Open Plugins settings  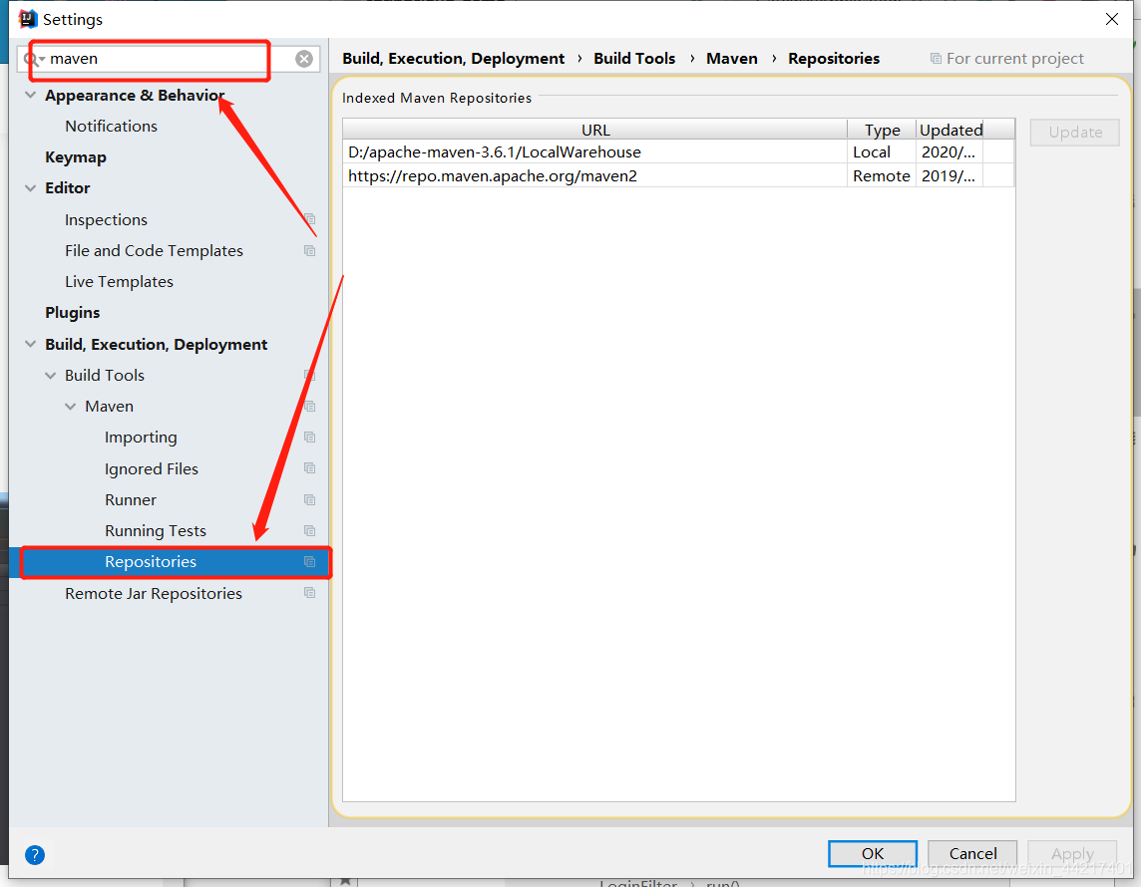(72, 313)
